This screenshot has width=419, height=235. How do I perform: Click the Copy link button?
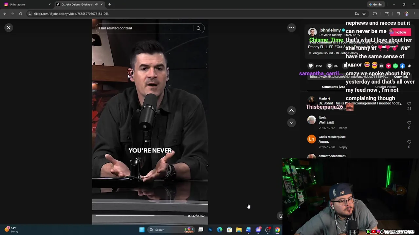point(401,77)
